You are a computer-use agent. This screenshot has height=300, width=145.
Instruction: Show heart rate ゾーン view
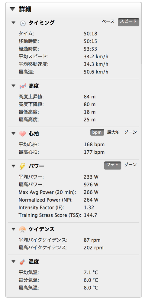(130, 132)
